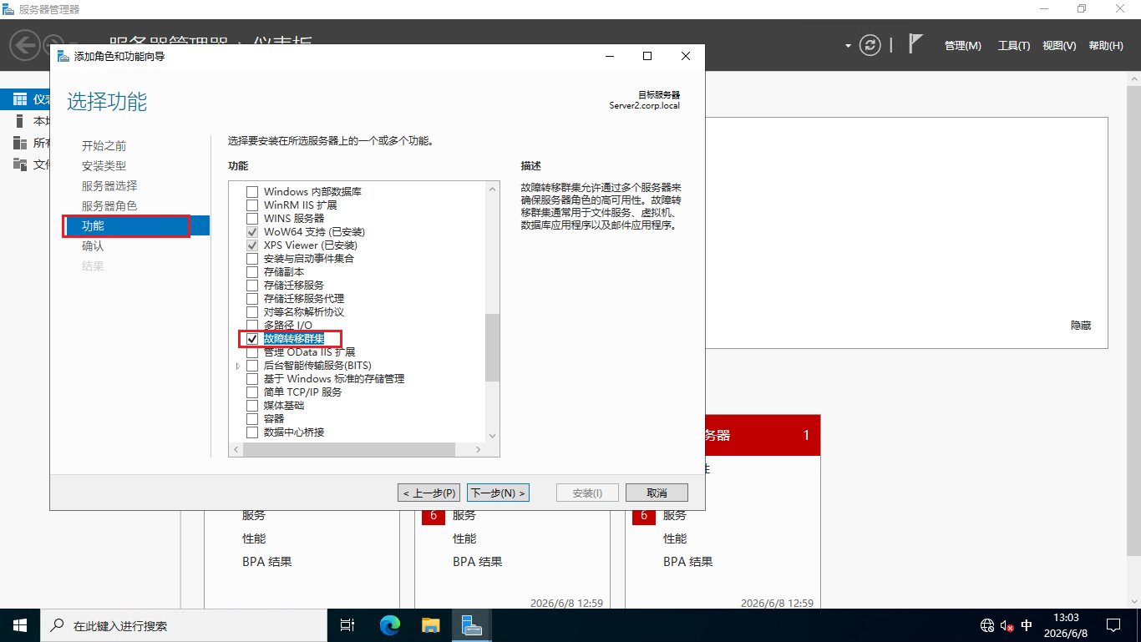Click the feature list scroll down arrow
Viewport: 1141px width, 642px height.
point(492,436)
